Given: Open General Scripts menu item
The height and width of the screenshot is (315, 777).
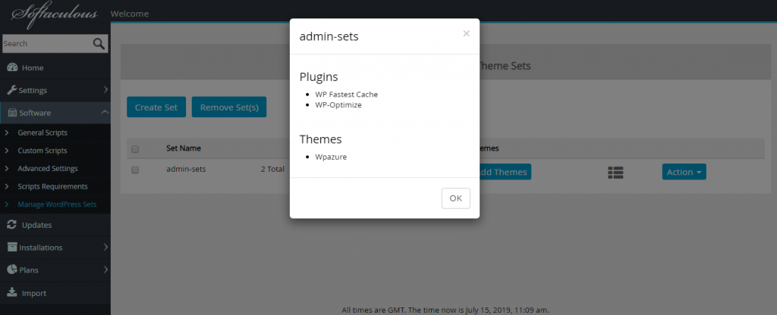Looking at the screenshot, I should click(x=42, y=133).
